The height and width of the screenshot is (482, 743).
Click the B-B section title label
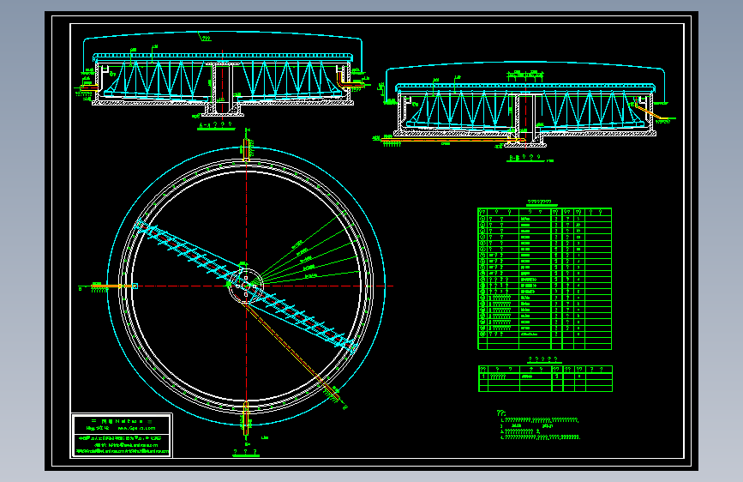524,158
